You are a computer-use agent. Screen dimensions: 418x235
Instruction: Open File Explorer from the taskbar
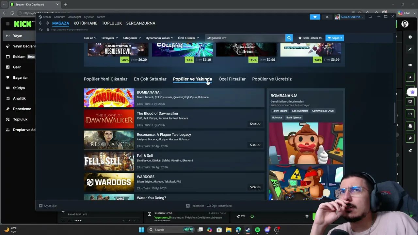point(229,230)
